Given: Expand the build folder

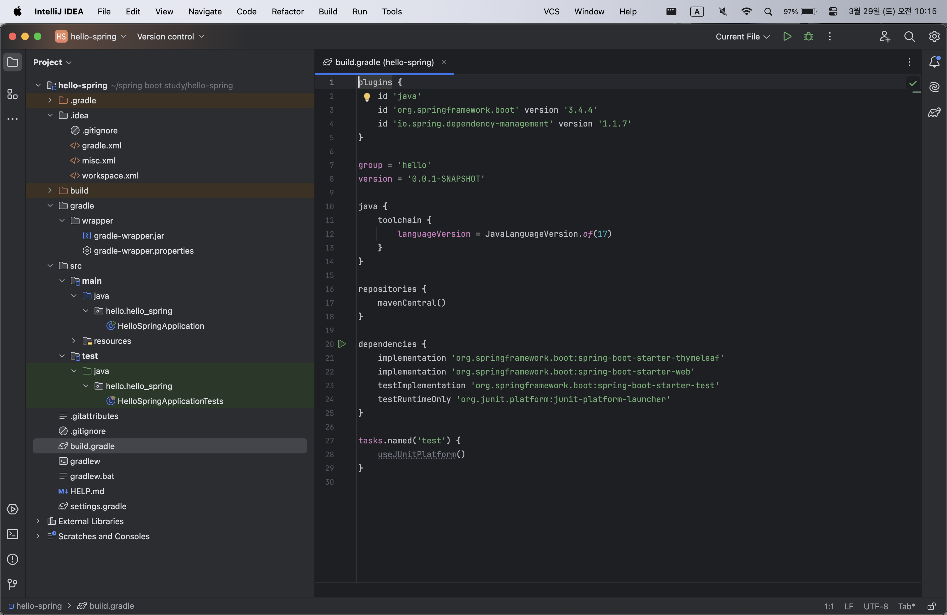Looking at the screenshot, I should pos(50,191).
